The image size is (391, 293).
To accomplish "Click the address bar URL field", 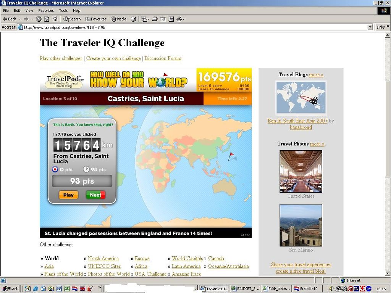I will (194, 27).
